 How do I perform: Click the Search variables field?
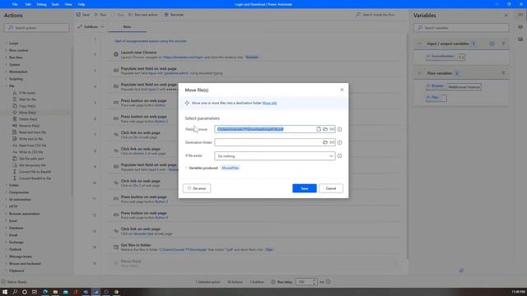click(461, 28)
